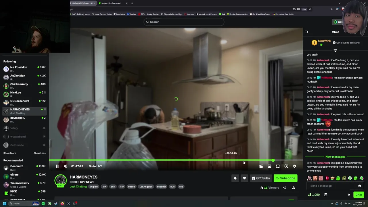
Task: Seek on the green video progress bar
Action: (x=176, y=160)
